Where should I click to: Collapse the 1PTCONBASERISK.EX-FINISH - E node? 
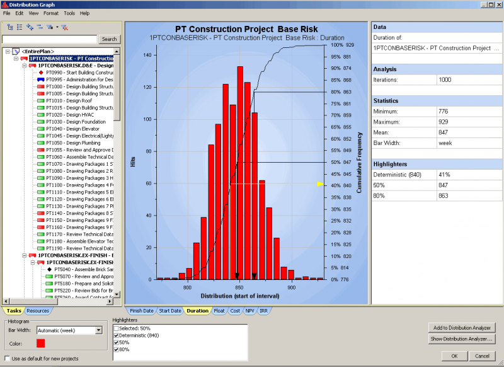coord(25,255)
